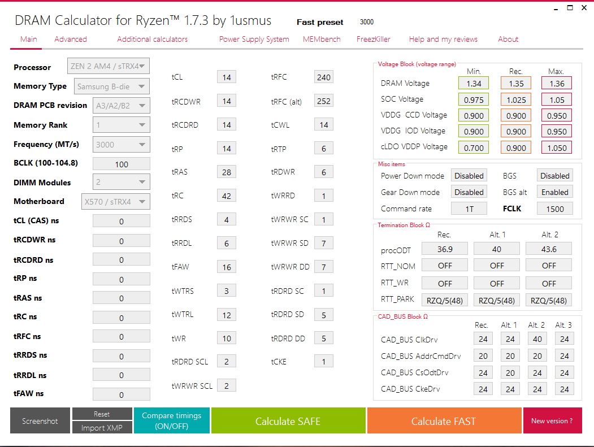The height and width of the screenshot is (447, 594).
Task: Open the Memory Type dropdown
Action: pos(111,86)
